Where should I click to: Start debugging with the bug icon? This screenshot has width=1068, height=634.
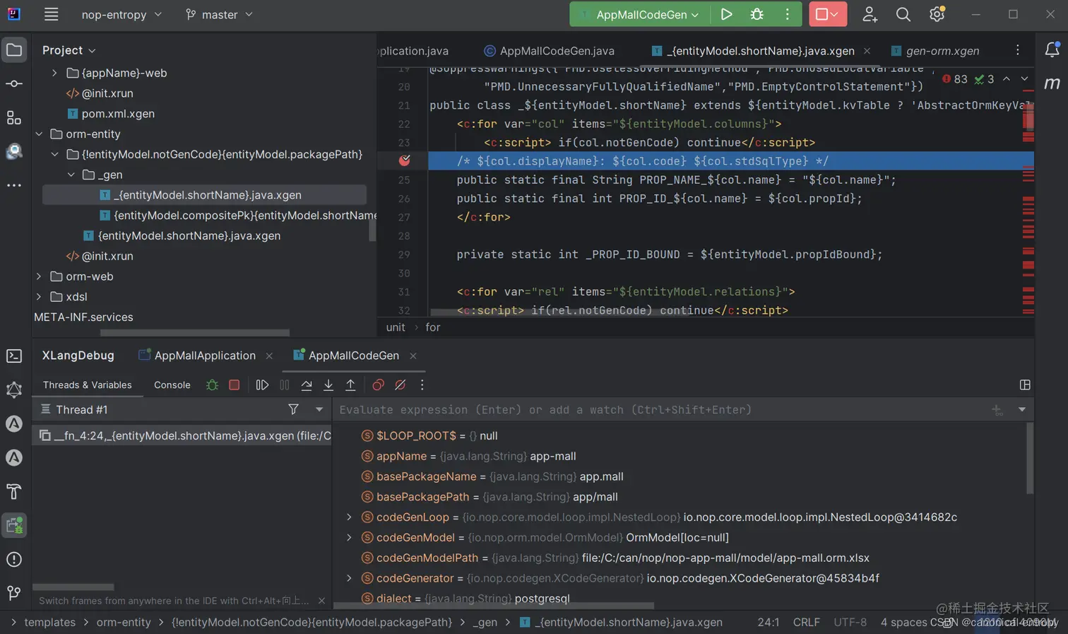click(756, 14)
